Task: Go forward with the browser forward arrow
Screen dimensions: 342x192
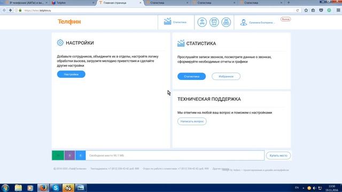Action: point(10,10)
